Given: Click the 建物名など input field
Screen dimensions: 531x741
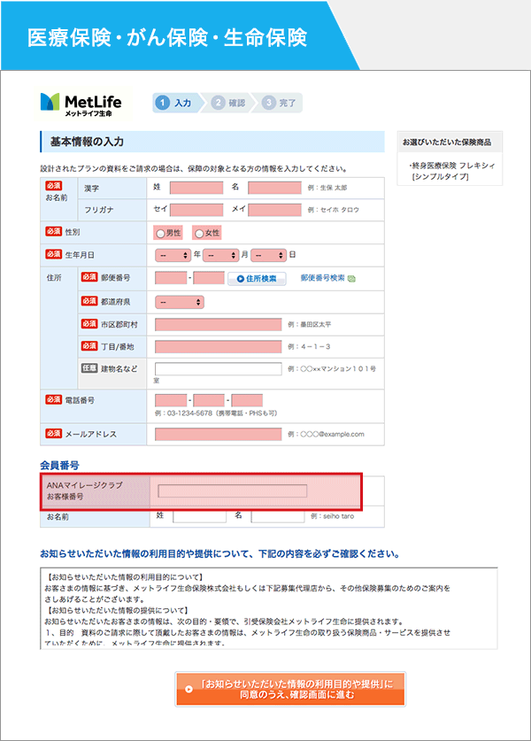Looking at the screenshot, I should pyautogui.click(x=219, y=369).
